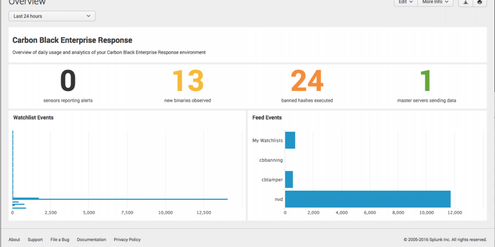
Task: View the Privacy Policy link
Action: tap(127, 240)
